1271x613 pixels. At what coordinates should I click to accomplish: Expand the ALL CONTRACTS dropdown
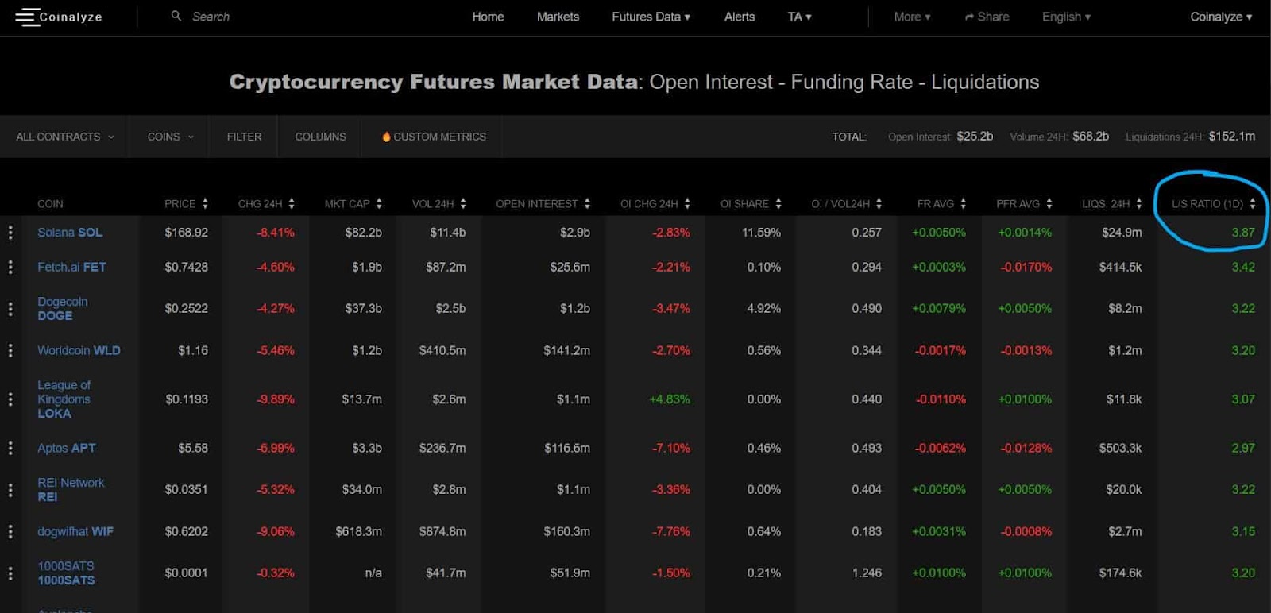(65, 137)
